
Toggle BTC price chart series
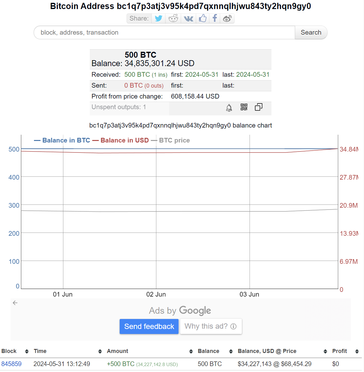170,140
